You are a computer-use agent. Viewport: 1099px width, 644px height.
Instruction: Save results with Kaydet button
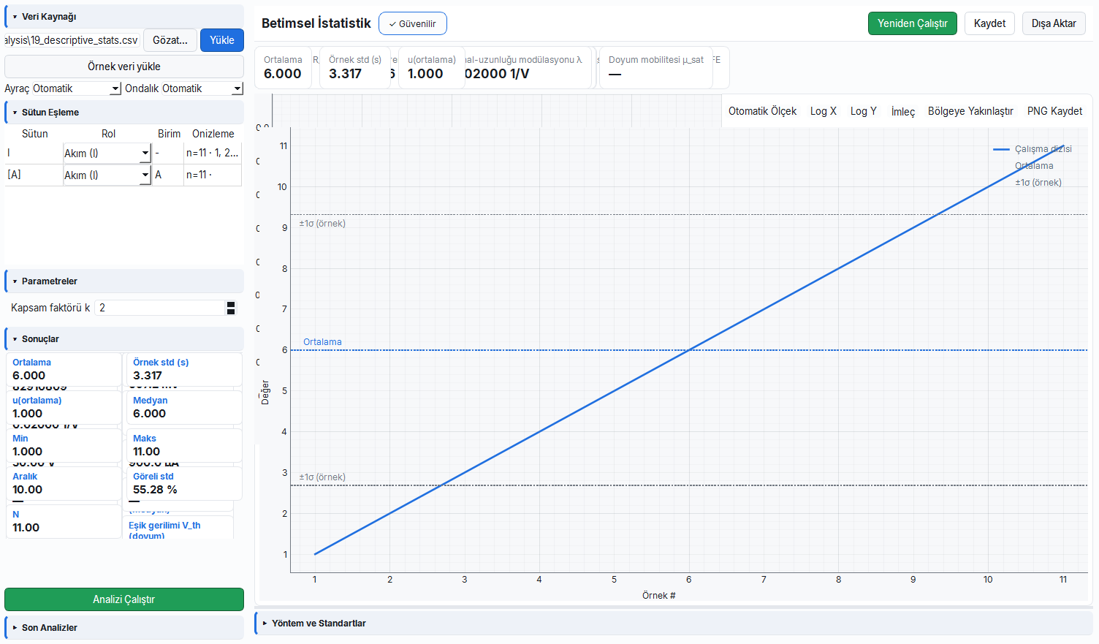point(989,23)
